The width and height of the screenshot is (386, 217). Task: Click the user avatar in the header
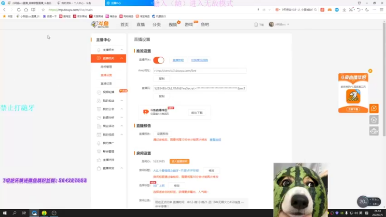pos(271,25)
